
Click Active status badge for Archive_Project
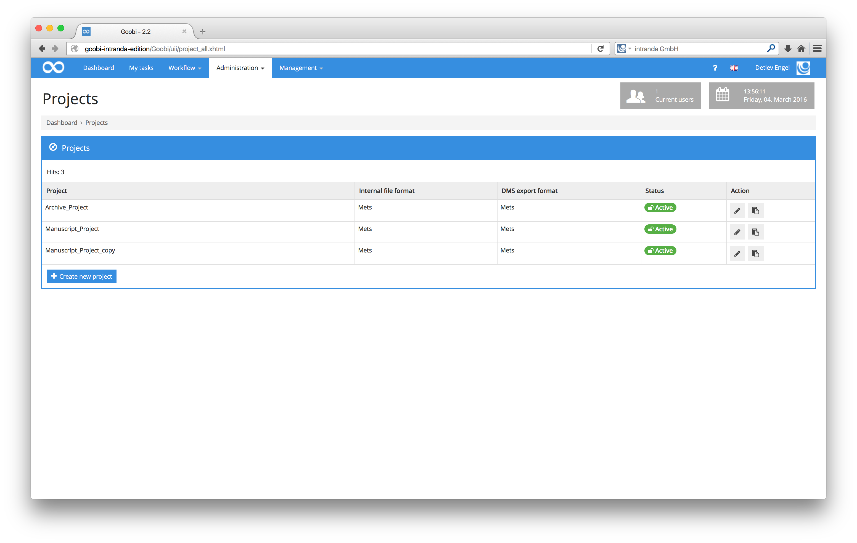click(x=660, y=208)
